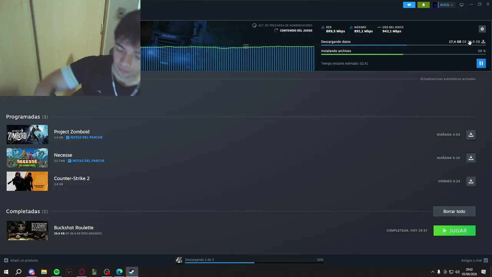Viewport: 492px width, 277px height.
Task: Open Steam announcements megaphone button
Action: point(409,5)
